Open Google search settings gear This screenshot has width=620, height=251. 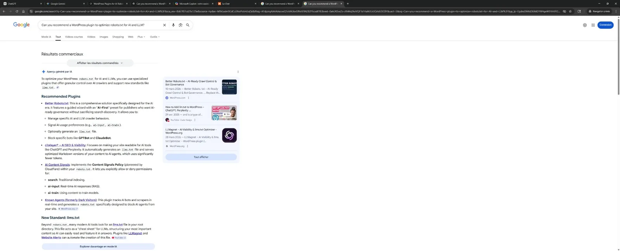pyautogui.click(x=585, y=25)
